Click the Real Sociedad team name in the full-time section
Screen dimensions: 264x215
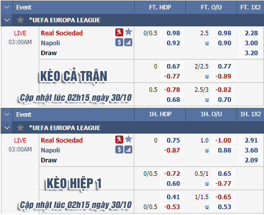click(x=62, y=33)
